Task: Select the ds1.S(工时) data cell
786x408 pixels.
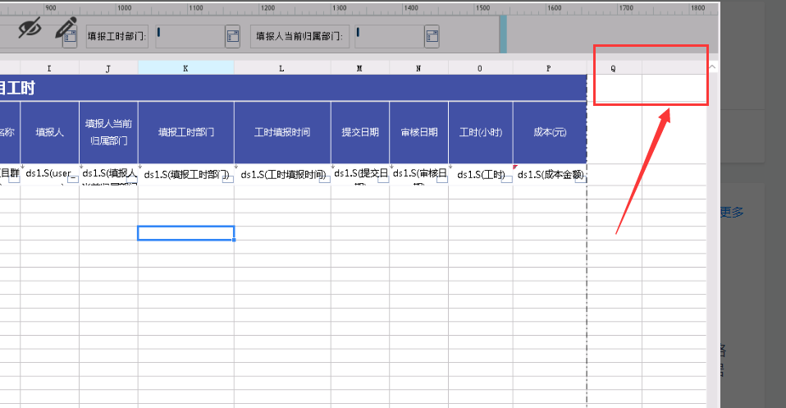Action: click(481, 175)
